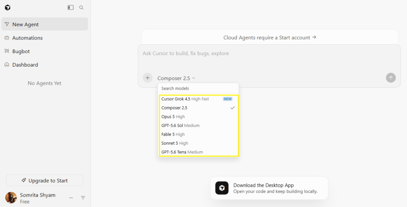Select New Agent in the sidebar
Viewport: 407px width, 207px height.
(x=45, y=24)
